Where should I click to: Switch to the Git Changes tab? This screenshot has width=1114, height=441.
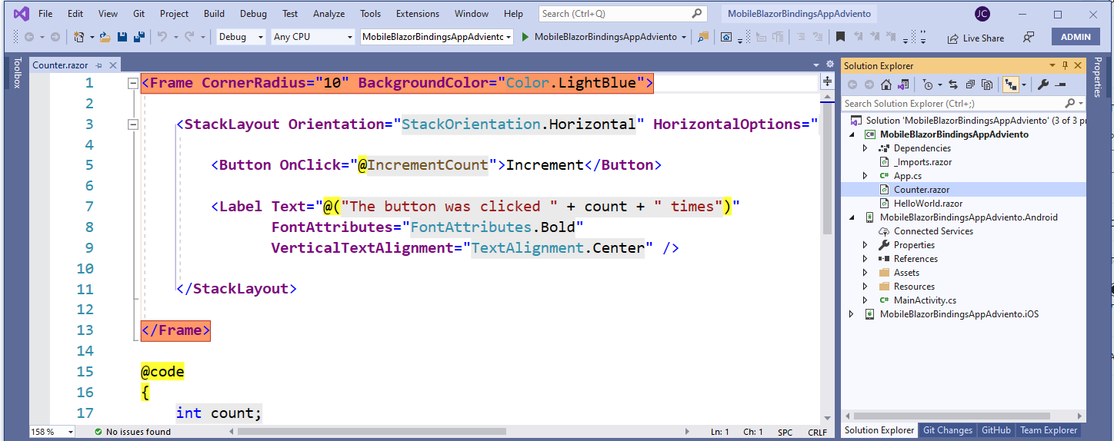tap(948, 430)
